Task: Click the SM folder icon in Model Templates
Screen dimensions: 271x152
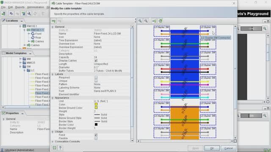Action: (25, 67)
